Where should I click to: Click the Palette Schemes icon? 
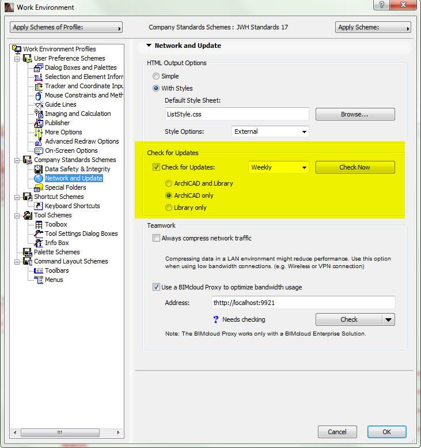click(x=28, y=252)
